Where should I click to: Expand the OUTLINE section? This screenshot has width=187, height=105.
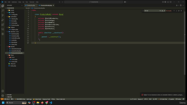(x=9, y=95)
